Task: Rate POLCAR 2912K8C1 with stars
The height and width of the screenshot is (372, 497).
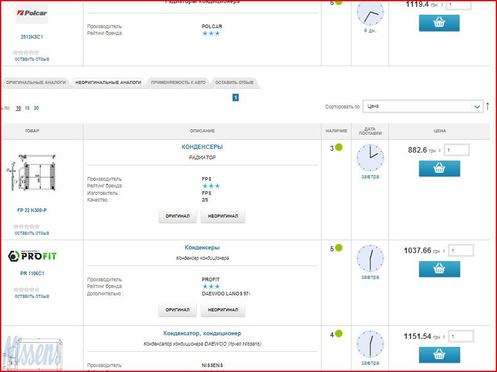Action: click(26, 53)
